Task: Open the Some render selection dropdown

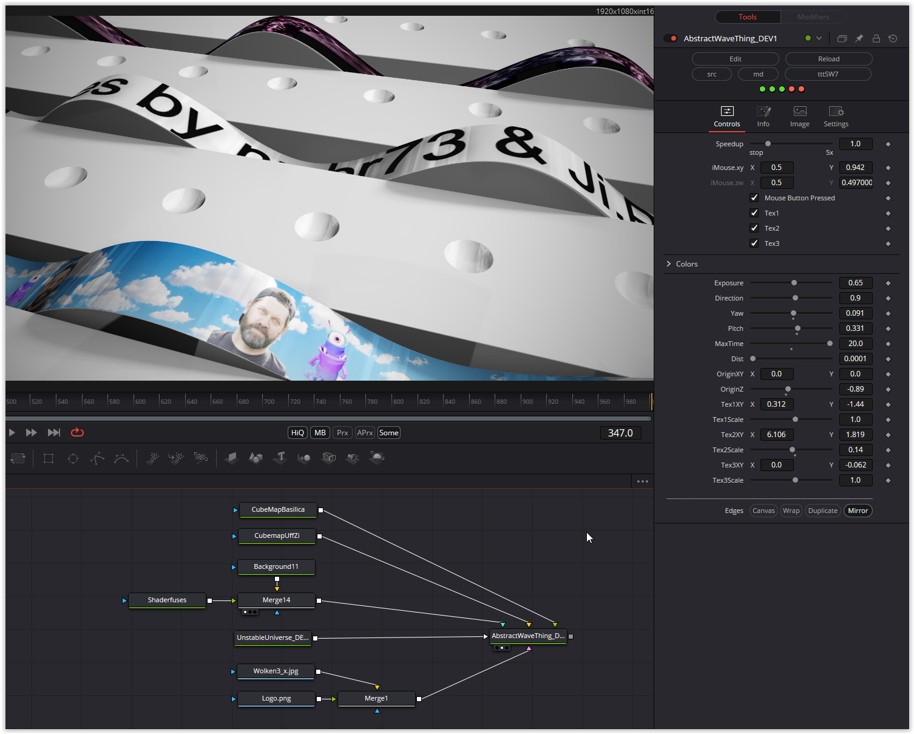Action: [388, 433]
